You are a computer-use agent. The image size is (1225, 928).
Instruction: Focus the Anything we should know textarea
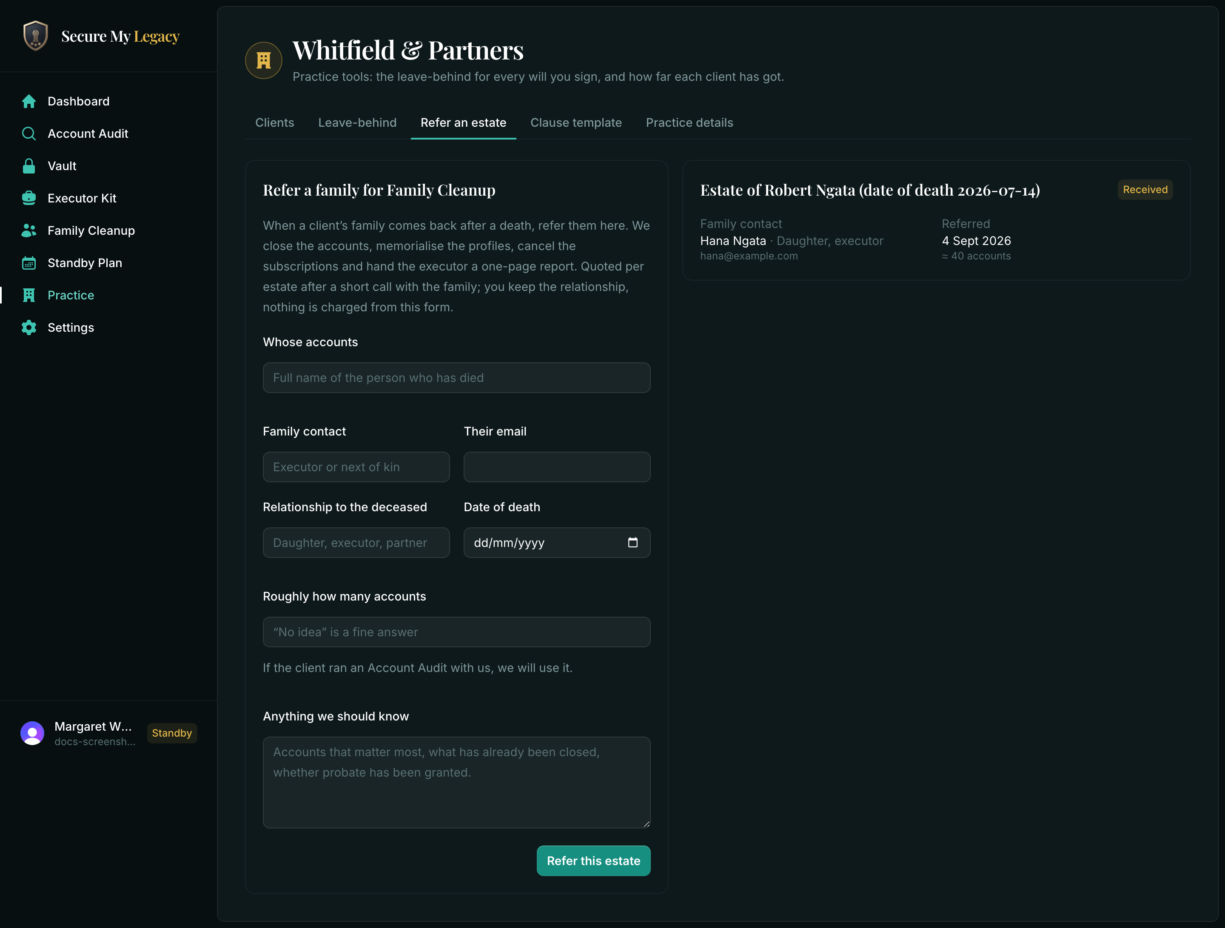pos(456,782)
